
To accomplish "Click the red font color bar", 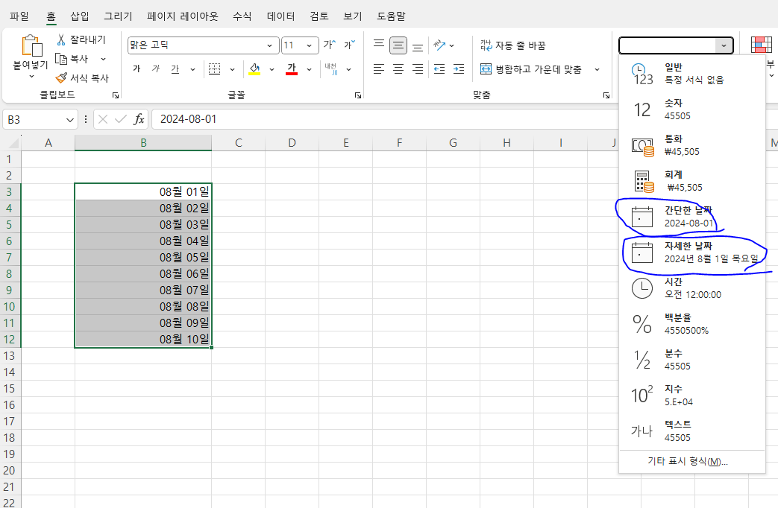I will point(292,74).
